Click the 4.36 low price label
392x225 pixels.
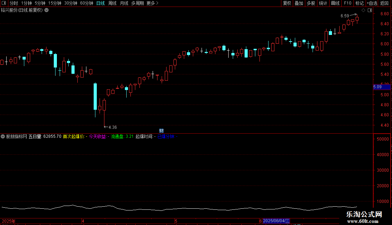coord(113,127)
